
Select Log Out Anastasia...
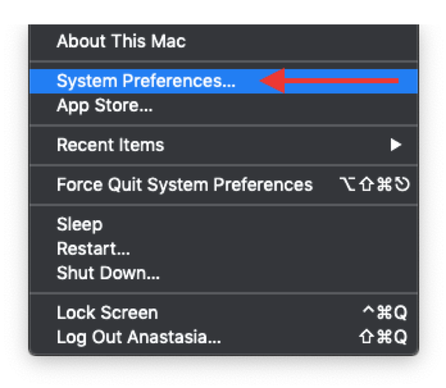pos(139,337)
